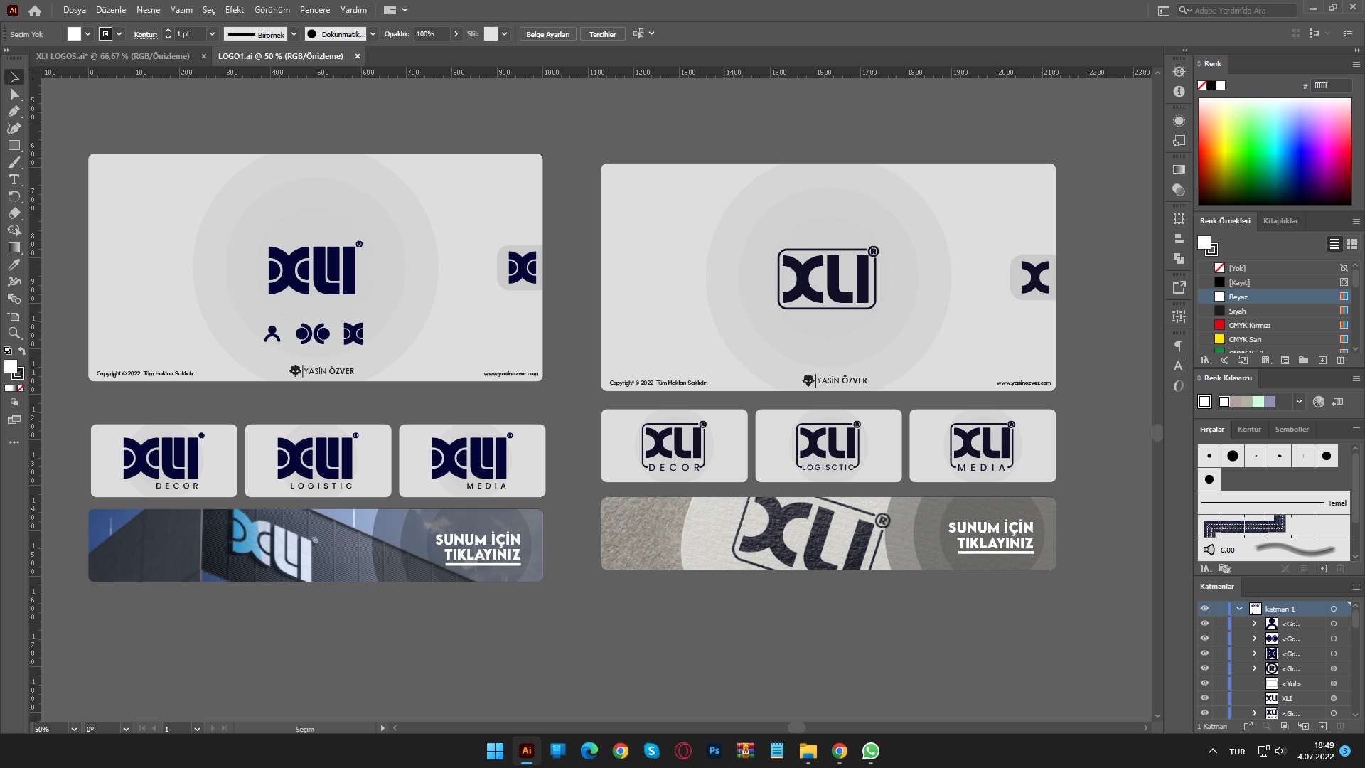The height and width of the screenshot is (768, 1365).
Task: Open the Transparency panel icon in dock
Action: [1179, 190]
